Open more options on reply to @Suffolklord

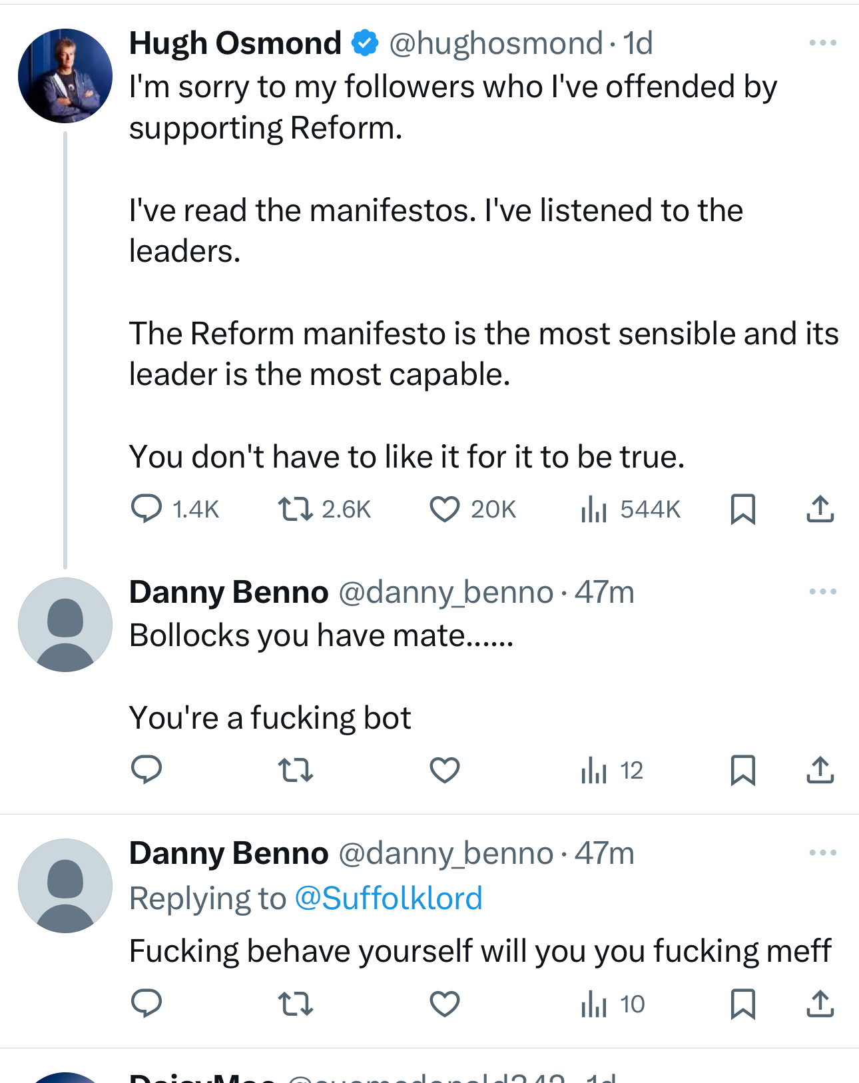tap(822, 853)
